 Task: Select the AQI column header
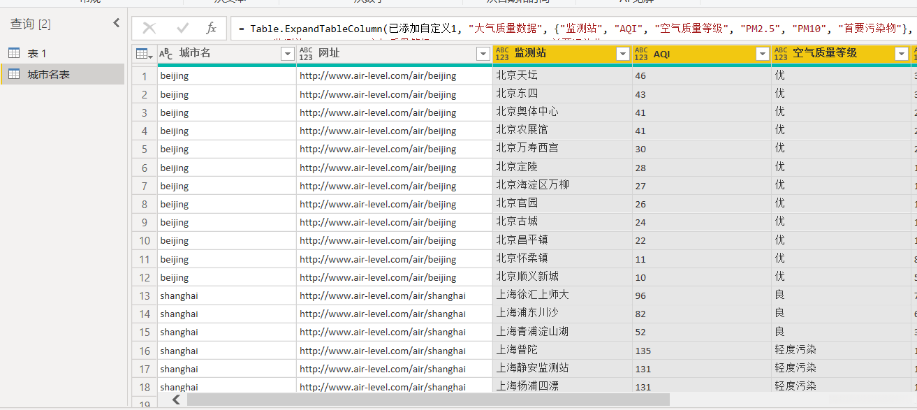[702, 54]
